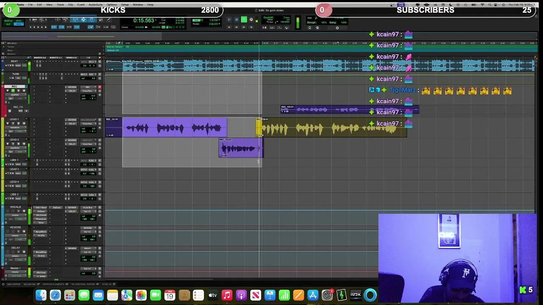Open the AudioSuite menu
The width and height of the screenshot is (543, 305).
pos(95,5)
